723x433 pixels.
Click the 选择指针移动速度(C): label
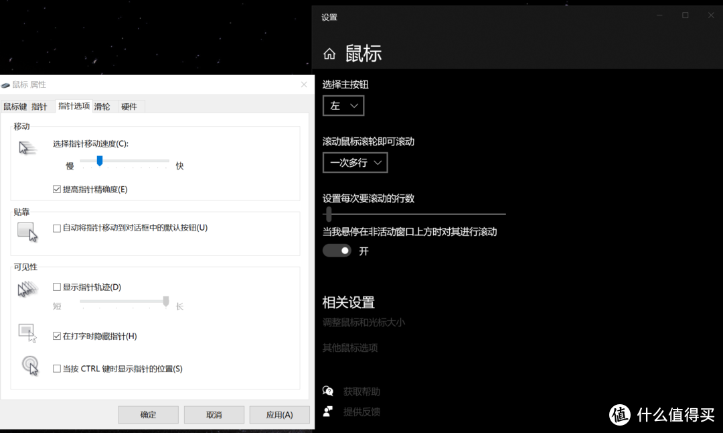coord(91,143)
